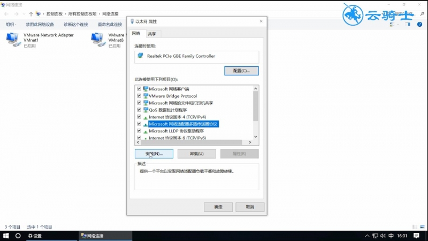Click the Microsoft LLDP 协议驱动程序 icon
The image size is (428, 241).
(146, 131)
